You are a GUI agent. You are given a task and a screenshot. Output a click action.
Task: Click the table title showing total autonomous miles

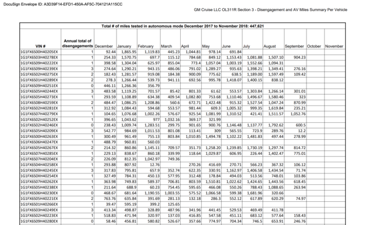(x=183, y=26)
